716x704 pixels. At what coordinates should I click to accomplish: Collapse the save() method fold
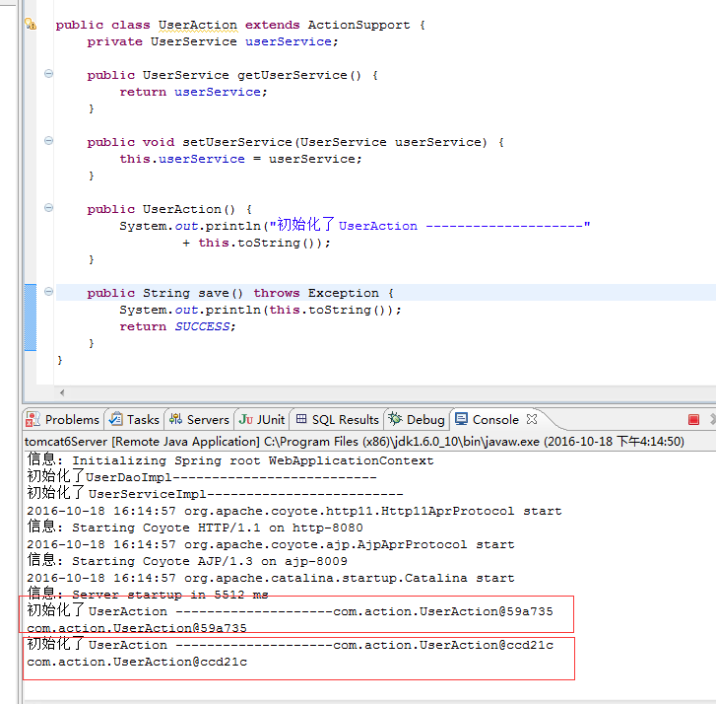coord(48,292)
